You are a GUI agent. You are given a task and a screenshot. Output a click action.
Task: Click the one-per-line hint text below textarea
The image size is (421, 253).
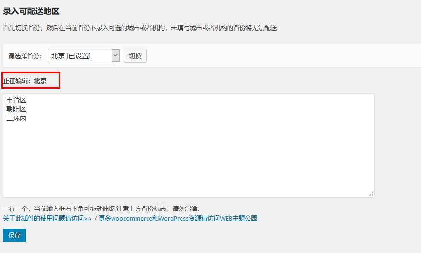[x=102, y=209]
